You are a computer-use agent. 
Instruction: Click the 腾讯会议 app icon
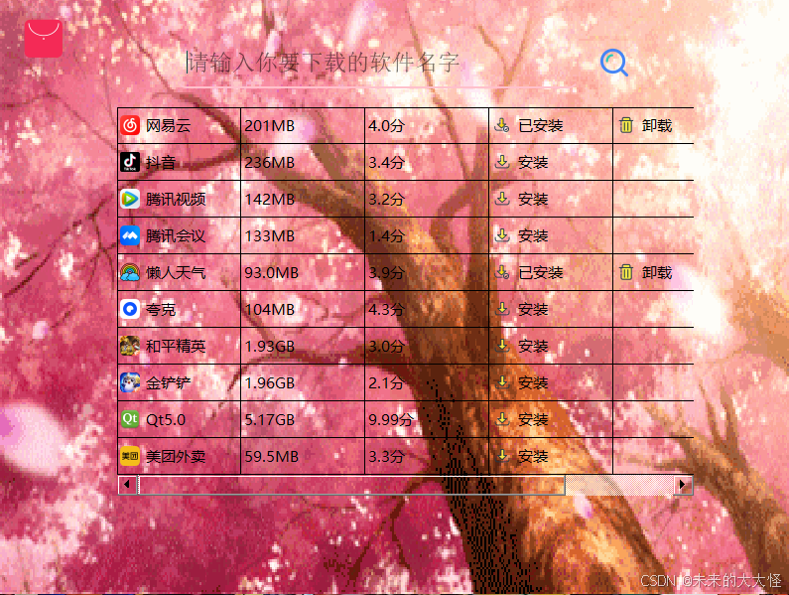point(130,235)
